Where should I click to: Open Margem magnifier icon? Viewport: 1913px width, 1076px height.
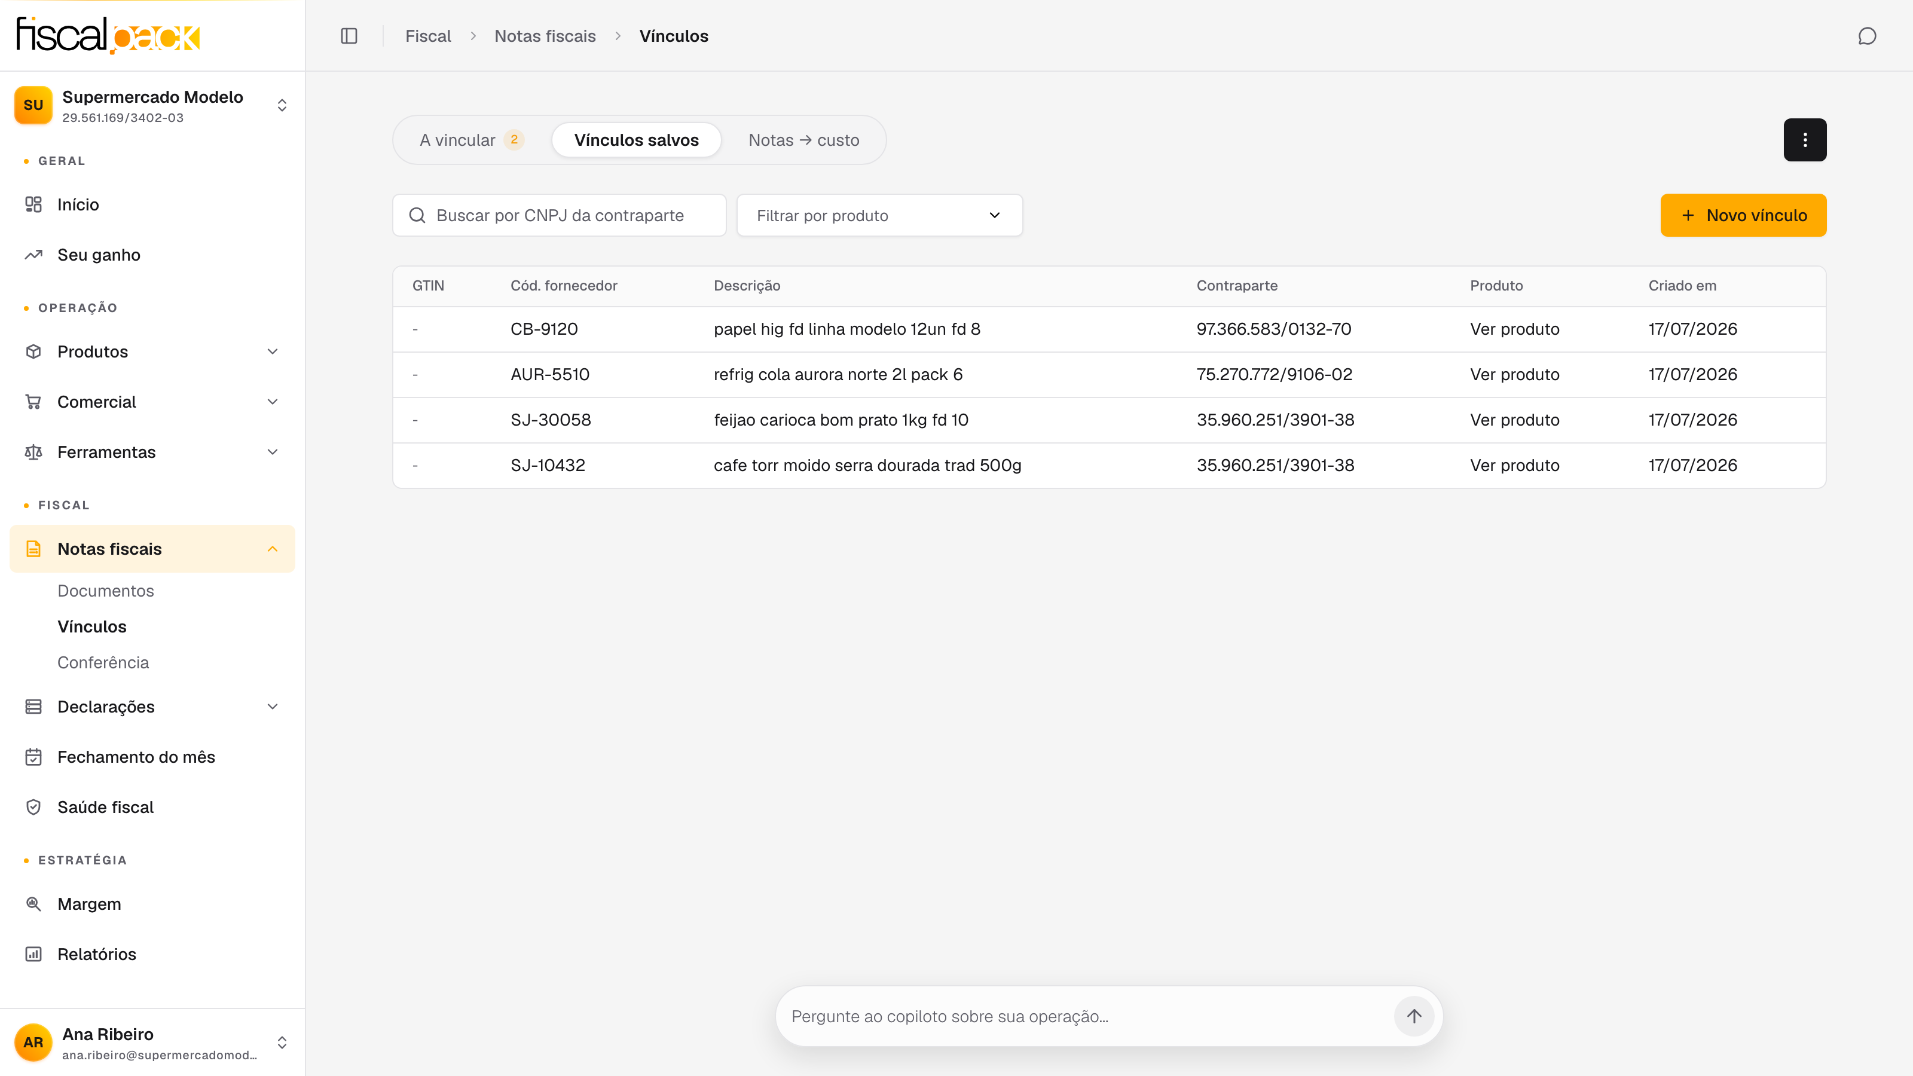tap(33, 904)
